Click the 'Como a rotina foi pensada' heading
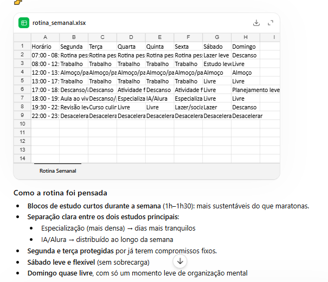 coord(60,193)
